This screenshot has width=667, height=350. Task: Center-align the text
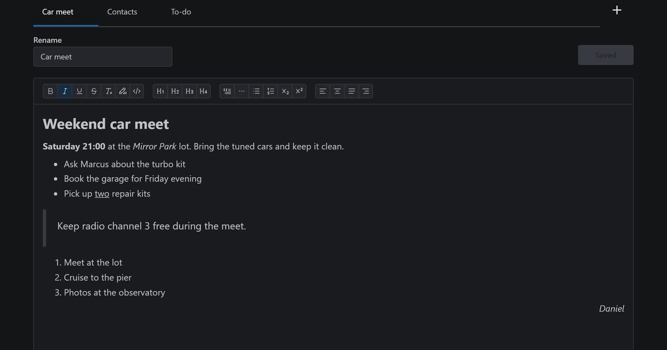337,91
